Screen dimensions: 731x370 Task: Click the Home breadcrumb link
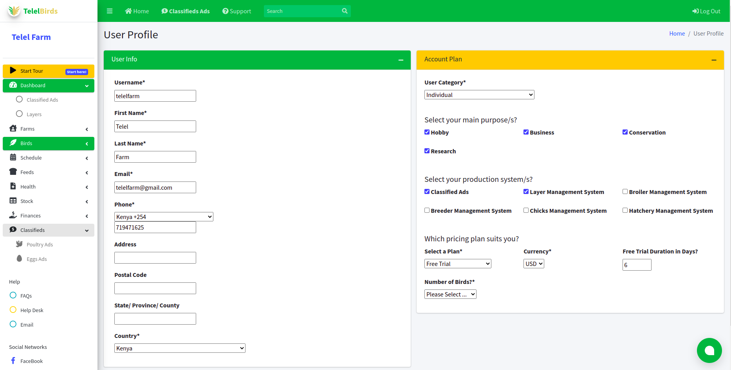(x=677, y=34)
